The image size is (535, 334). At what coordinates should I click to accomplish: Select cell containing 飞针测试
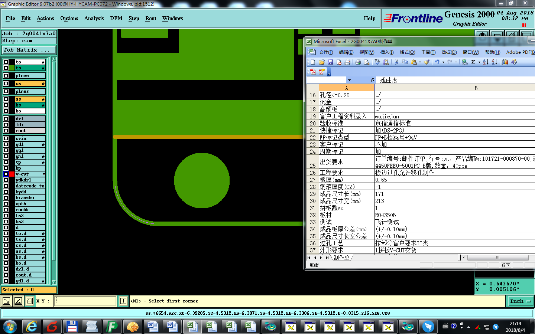point(455,222)
